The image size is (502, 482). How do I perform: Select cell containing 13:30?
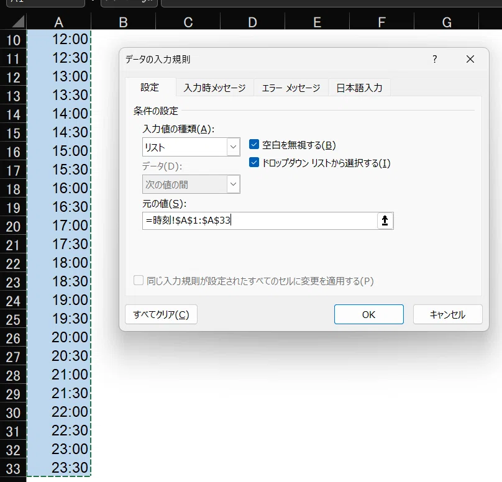pos(59,95)
